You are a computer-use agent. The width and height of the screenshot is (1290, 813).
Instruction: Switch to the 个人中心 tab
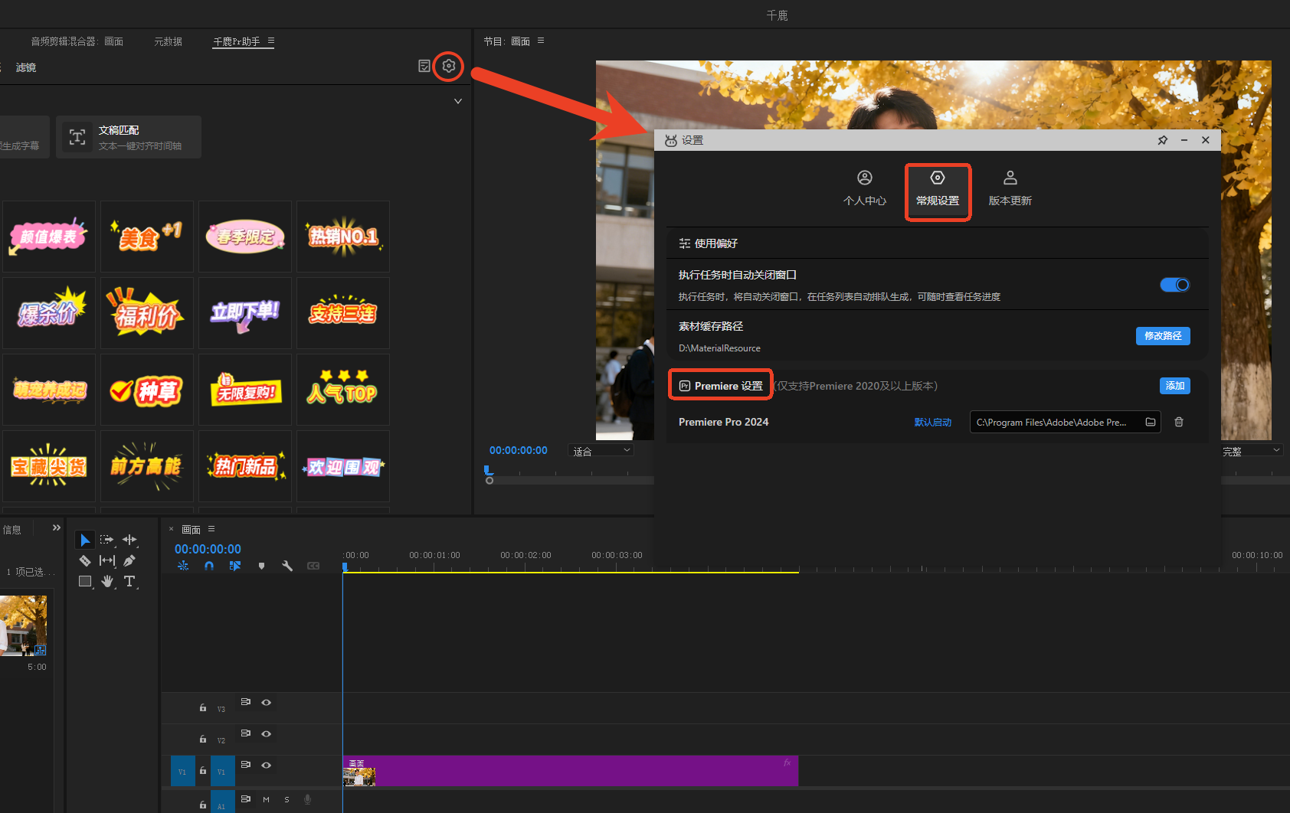click(864, 188)
